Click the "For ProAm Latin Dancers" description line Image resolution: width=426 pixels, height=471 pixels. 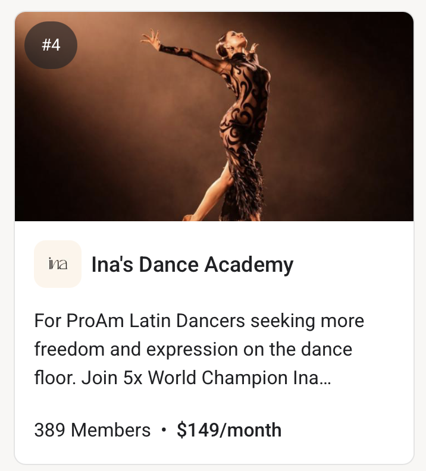pos(199,321)
